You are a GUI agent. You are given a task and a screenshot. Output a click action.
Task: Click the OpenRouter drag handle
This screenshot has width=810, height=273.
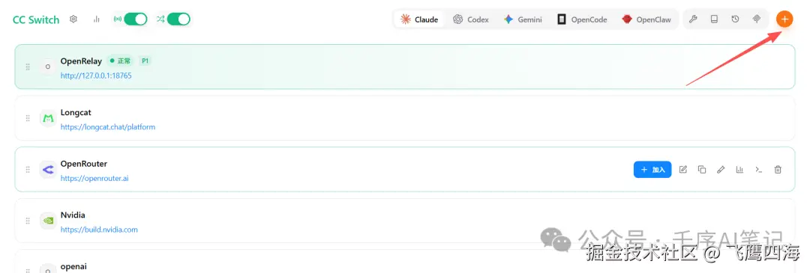tap(28, 170)
